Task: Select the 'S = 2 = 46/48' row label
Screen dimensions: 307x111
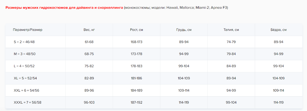Action: coord(24,42)
